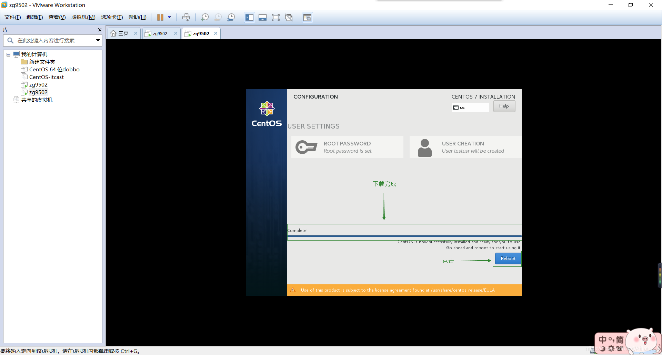662x355 pixels.
Task: Click the CentOS logo
Action: [267, 114]
